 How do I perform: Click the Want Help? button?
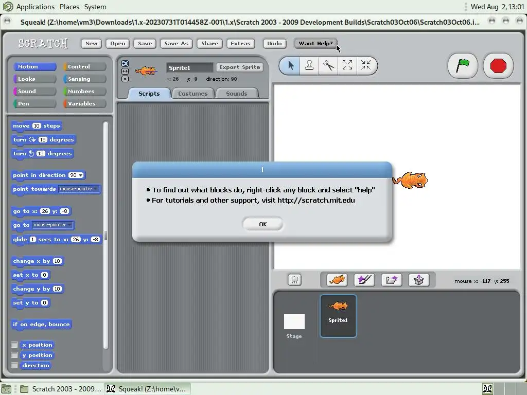coord(315,43)
